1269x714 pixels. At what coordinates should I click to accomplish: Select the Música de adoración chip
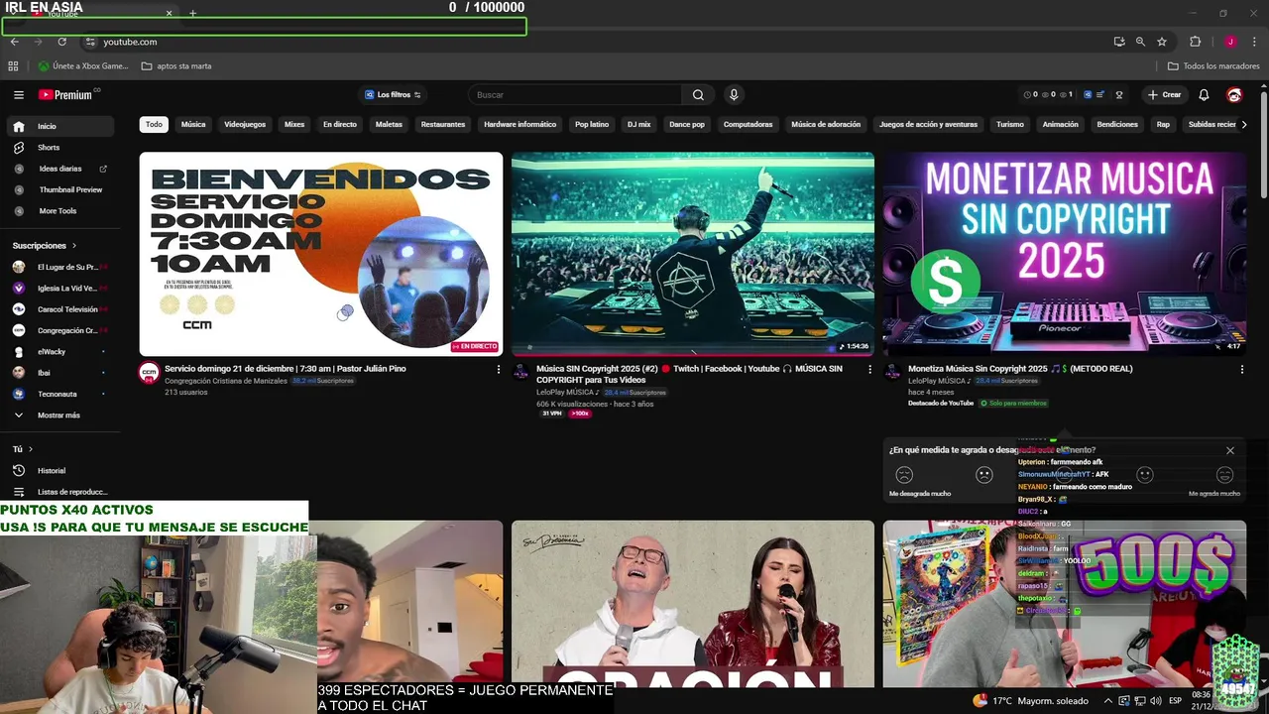click(x=826, y=125)
